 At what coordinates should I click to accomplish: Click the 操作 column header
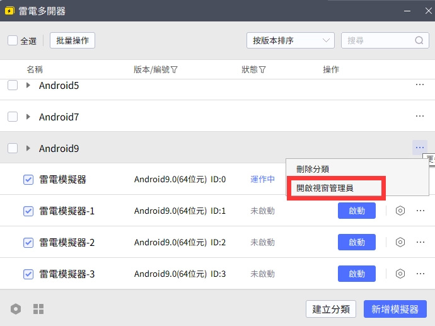(331, 69)
